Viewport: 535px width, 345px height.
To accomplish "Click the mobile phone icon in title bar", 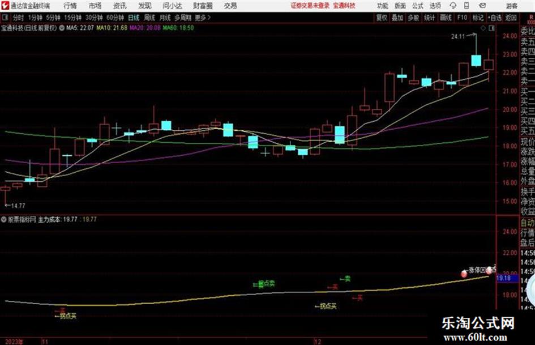I will coord(466,6).
